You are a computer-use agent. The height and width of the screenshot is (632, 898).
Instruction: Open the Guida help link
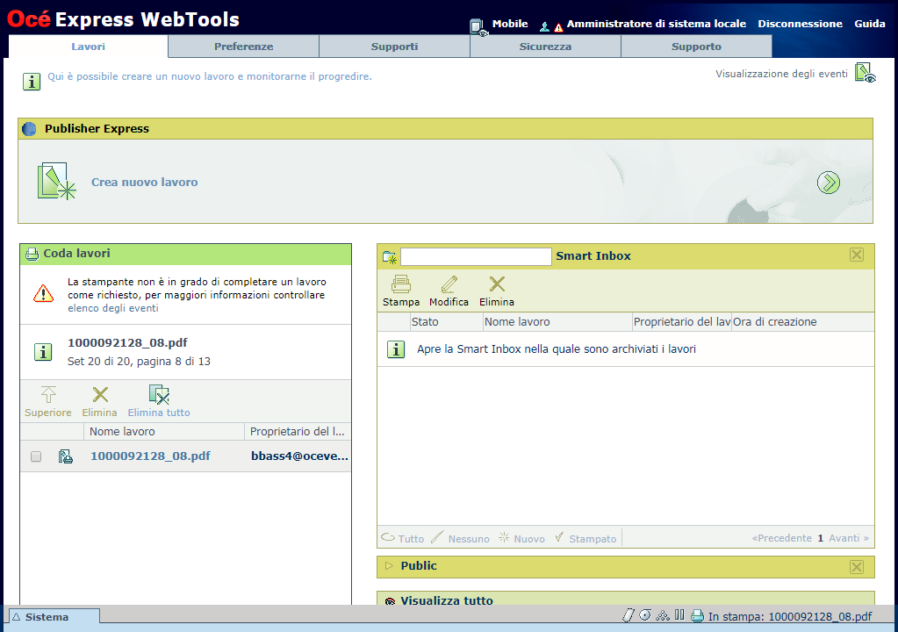click(870, 24)
